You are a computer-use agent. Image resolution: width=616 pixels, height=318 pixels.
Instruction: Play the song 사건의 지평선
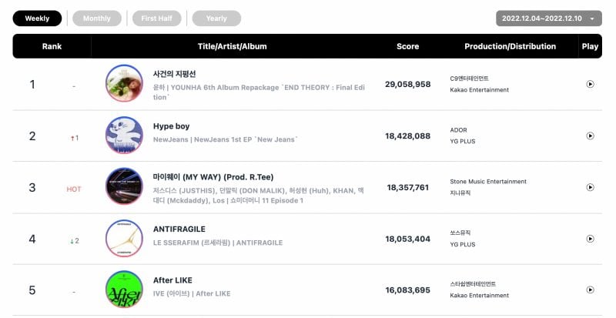[590, 84]
